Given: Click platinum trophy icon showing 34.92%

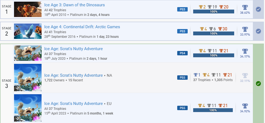Looking at the screenshot, I should click(245, 106).
